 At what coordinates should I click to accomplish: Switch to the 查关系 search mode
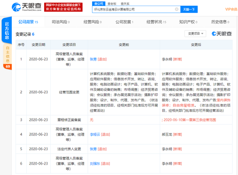[x=125, y=3]
